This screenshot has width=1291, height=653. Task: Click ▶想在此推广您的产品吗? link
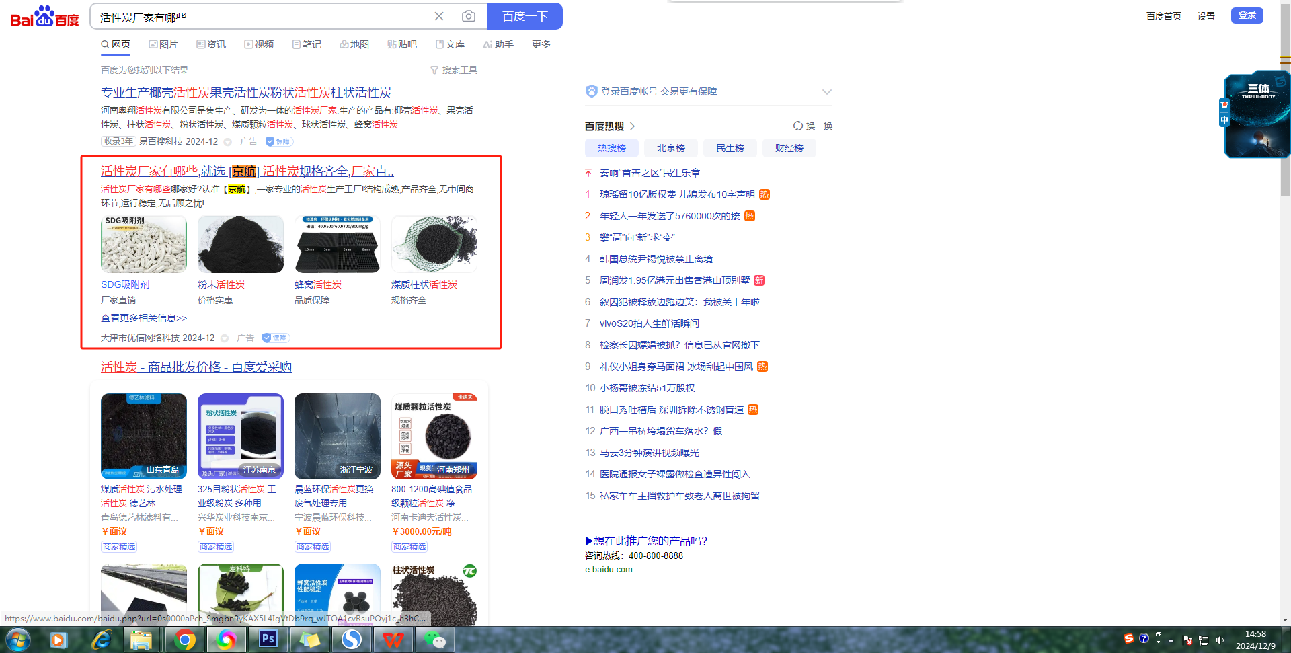coord(646,541)
